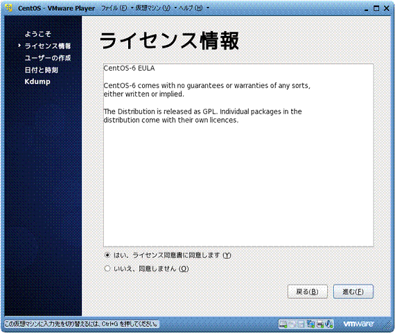Click the VMware Player title bar icon
The width and height of the screenshot is (395, 333).
click(9, 8)
